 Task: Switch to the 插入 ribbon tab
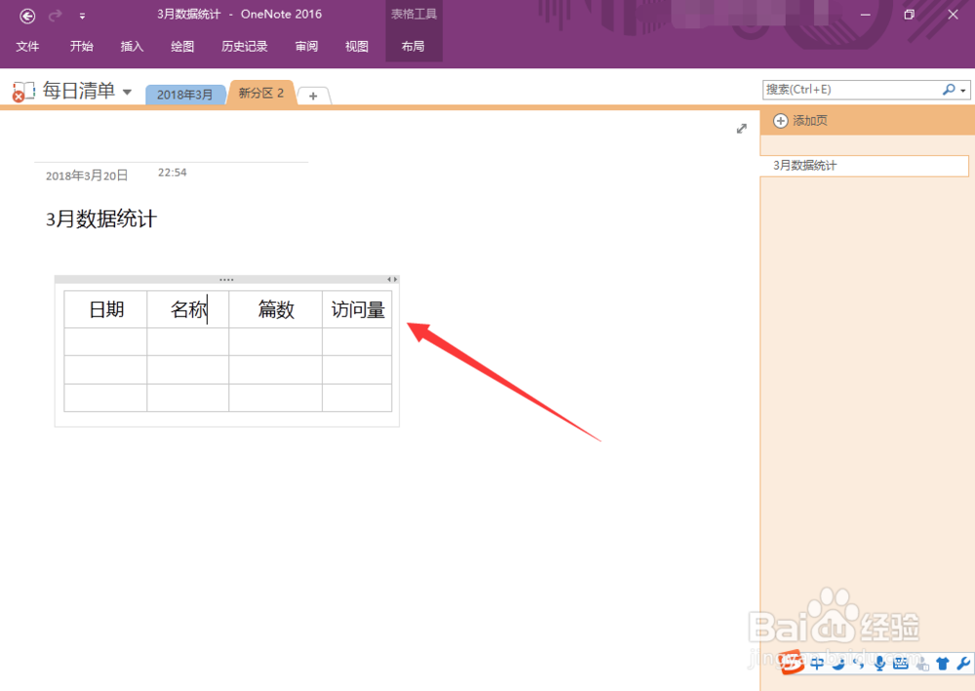(x=132, y=46)
